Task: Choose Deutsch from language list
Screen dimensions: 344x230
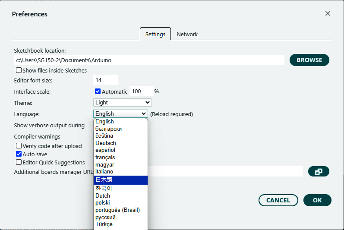Action: point(106,143)
